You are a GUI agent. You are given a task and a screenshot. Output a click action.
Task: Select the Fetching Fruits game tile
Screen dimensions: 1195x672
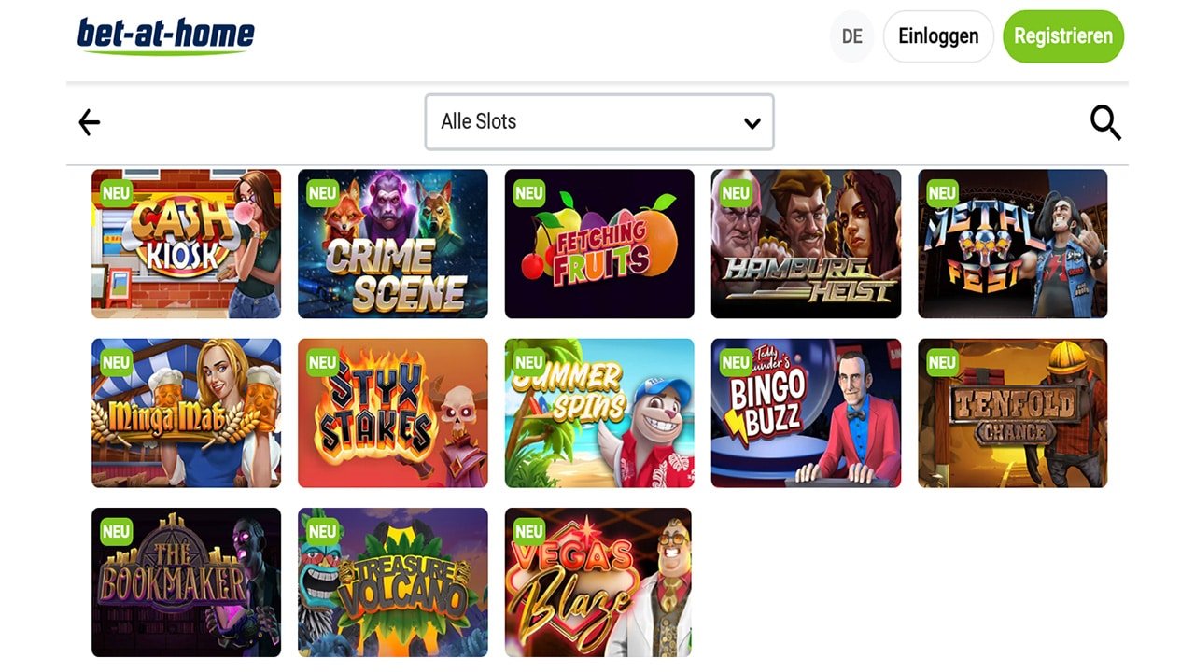(x=598, y=244)
